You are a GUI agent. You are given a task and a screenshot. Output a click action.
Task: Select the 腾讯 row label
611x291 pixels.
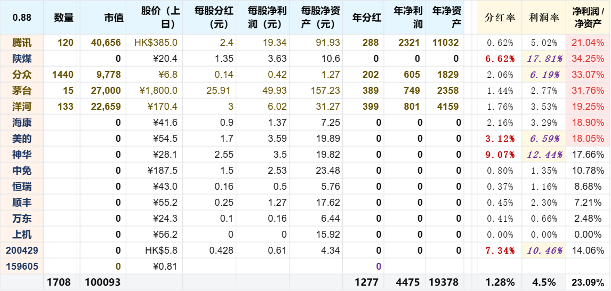pos(22,43)
